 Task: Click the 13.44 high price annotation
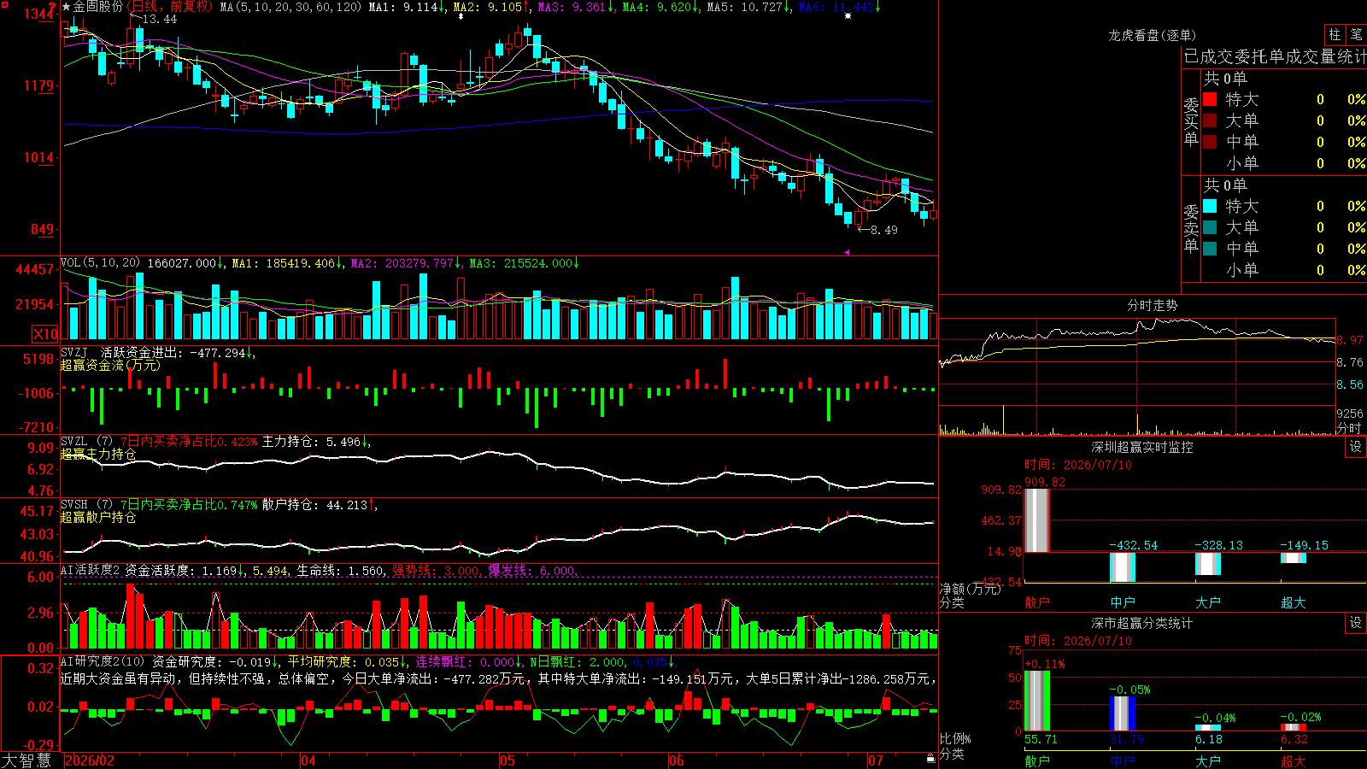tap(160, 19)
